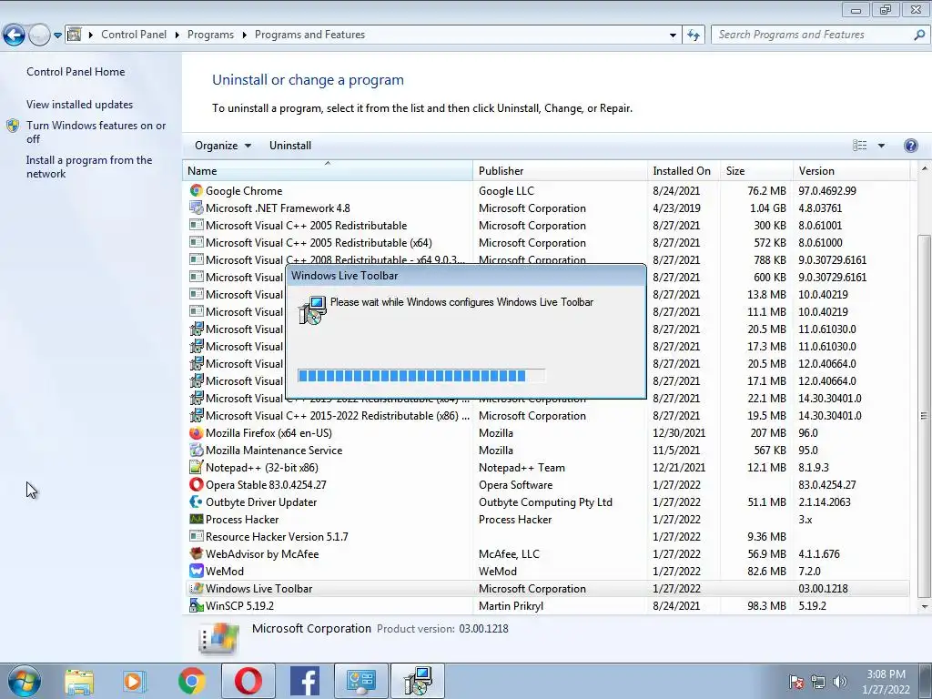Click the Process Hacker program icon
Image resolution: width=932 pixels, height=699 pixels.
(197, 519)
